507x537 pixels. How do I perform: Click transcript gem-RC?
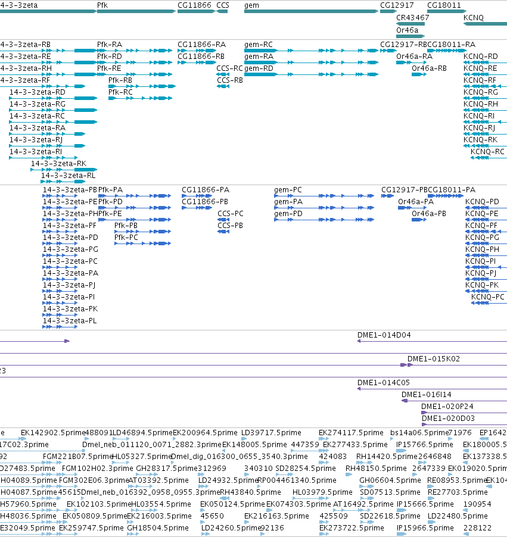tap(259, 45)
